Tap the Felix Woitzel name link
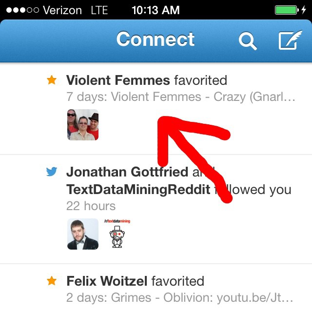Screen dimensions: 312x312 (x=107, y=281)
